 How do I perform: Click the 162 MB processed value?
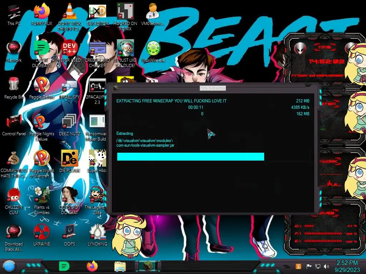pos(303,114)
